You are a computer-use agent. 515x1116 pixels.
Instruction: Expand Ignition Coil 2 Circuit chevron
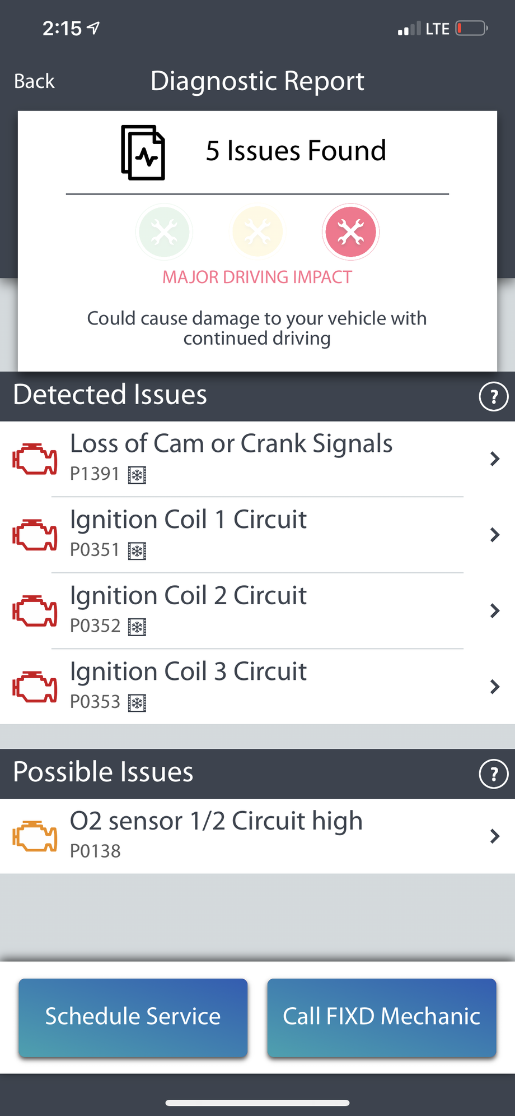tap(494, 610)
